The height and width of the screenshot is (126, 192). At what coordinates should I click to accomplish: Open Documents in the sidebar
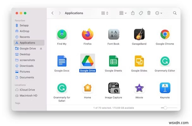[29, 77]
